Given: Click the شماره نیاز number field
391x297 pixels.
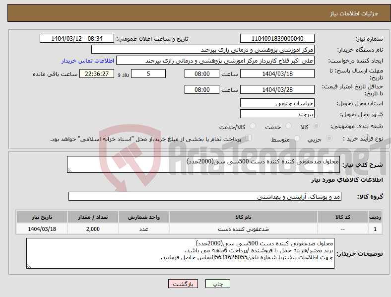Looking at the screenshot, I should point(277,38).
